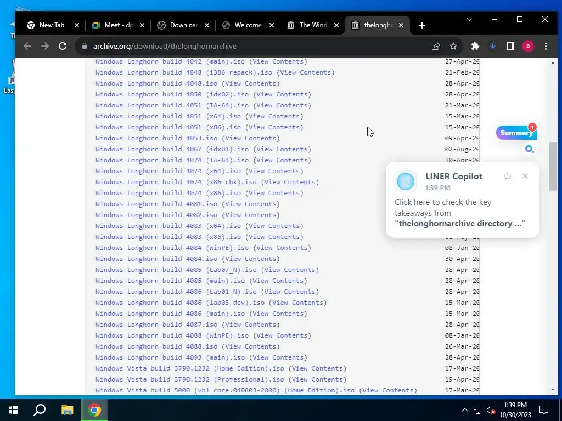Open the notification center icon
562x421 pixels.
[544, 410]
